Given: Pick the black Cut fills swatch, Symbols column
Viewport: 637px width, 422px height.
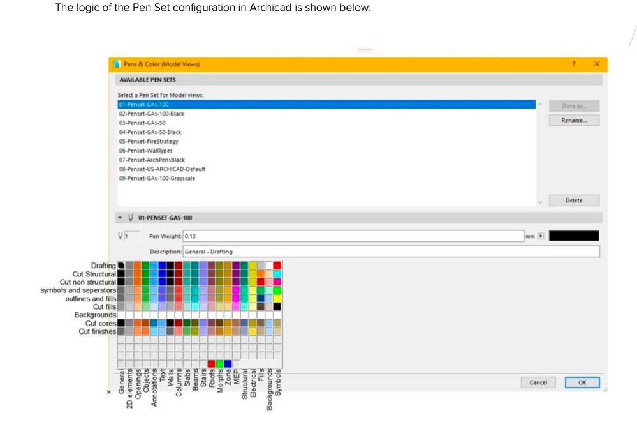Looking at the screenshot, I should [x=277, y=306].
